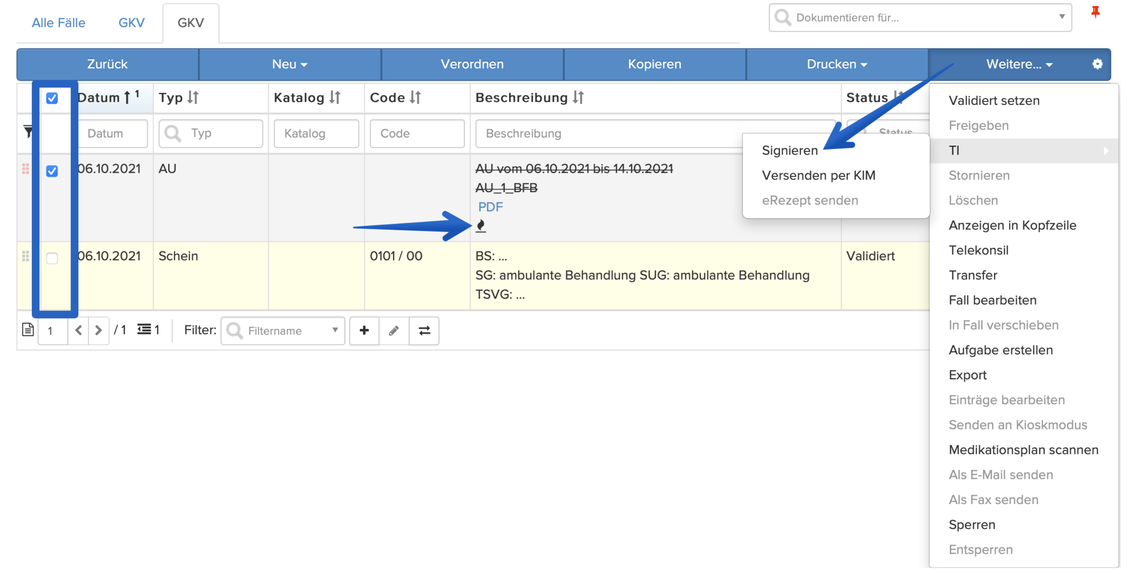Select Signieren from the TI submenu
Image resolution: width=1127 pixels, height=575 pixels.
pos(790,150)
